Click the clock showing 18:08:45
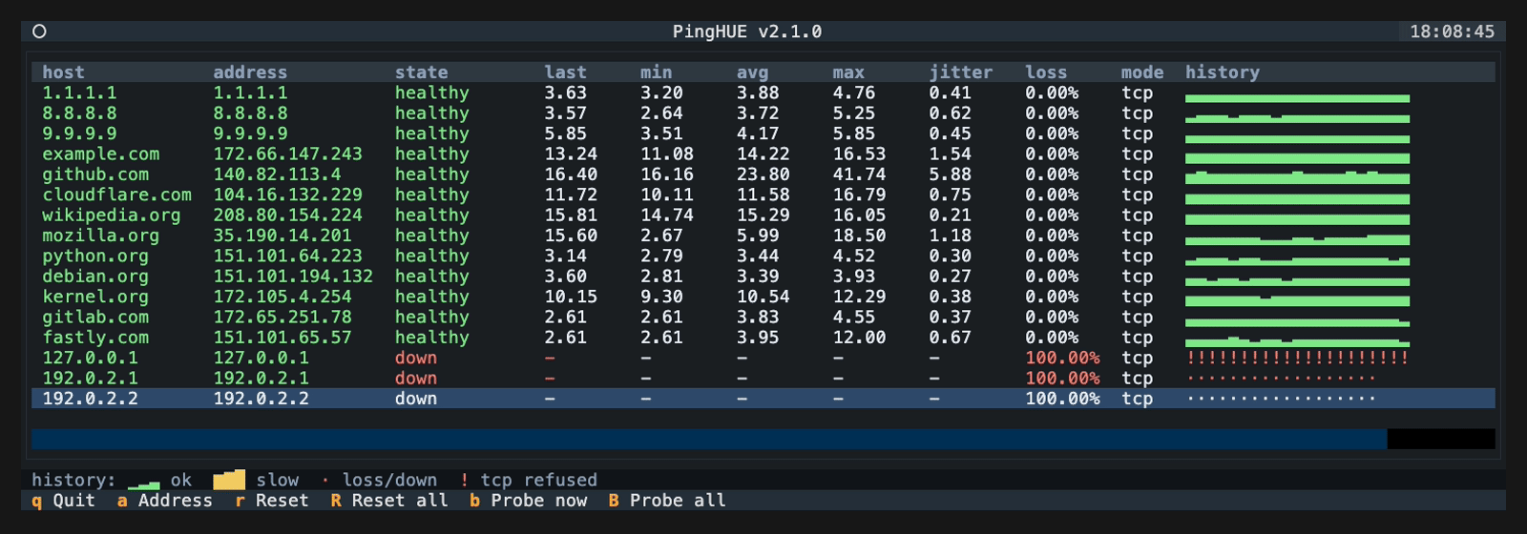Viewport: 1527px width, 534px height. coord(1453,31)
